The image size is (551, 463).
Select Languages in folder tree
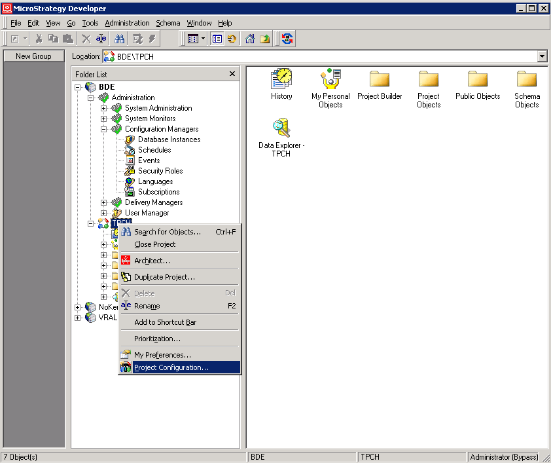click(x=156, y=181)
